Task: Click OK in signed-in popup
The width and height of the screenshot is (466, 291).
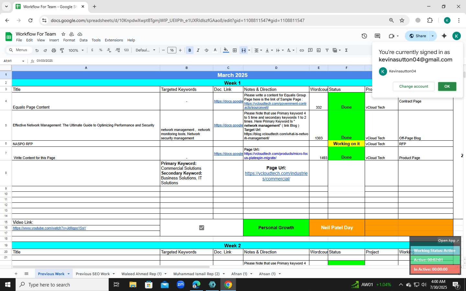Action: point(447,86)
